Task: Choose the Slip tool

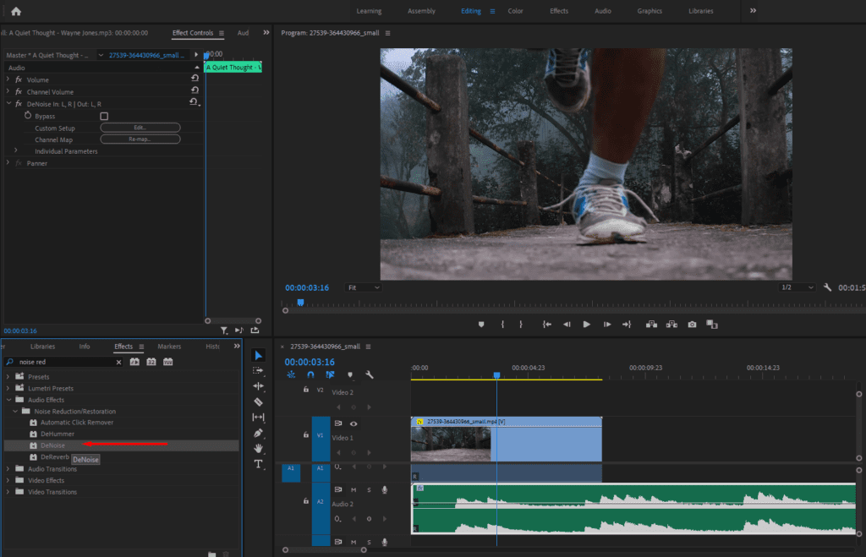Action: click(x=258, y=418)
